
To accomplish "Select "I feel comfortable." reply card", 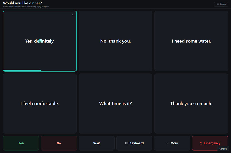I will coord(40,103).
